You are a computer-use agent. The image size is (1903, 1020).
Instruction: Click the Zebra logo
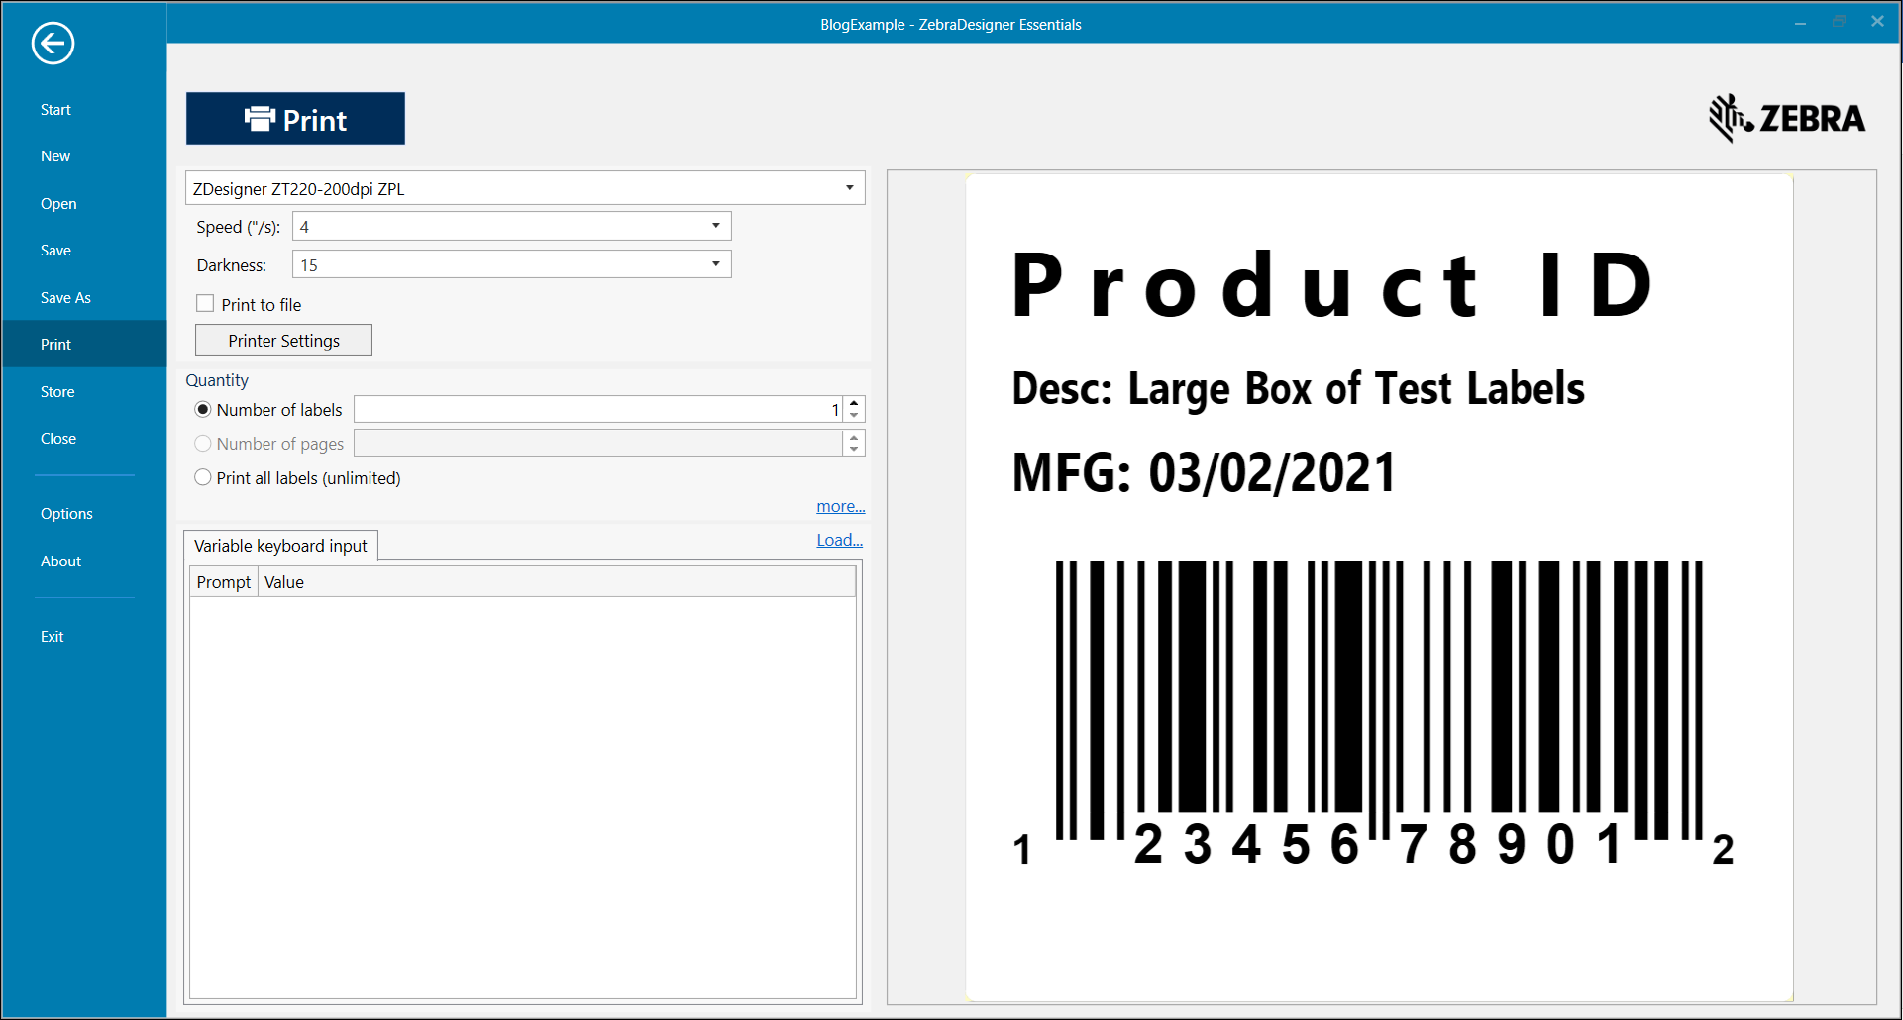(1786, 117)
